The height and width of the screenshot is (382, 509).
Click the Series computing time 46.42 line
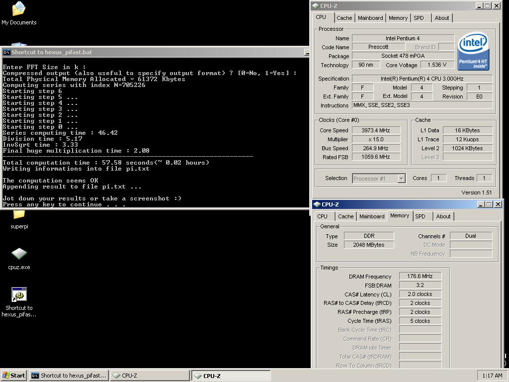point(60,132)
